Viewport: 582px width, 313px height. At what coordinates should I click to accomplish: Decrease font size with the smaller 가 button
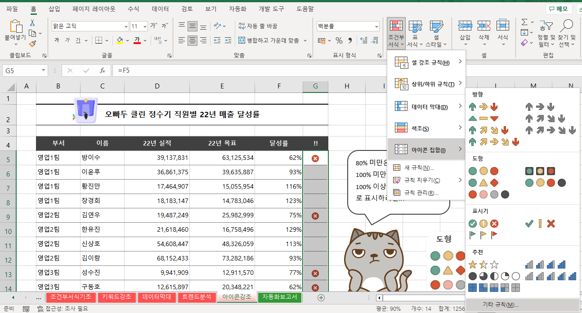click(164, 26)
